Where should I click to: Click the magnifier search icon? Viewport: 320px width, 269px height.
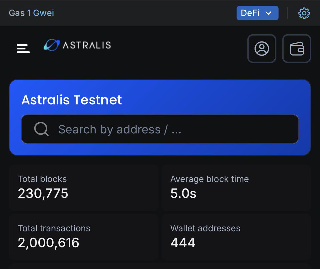[x=41, y=129]
